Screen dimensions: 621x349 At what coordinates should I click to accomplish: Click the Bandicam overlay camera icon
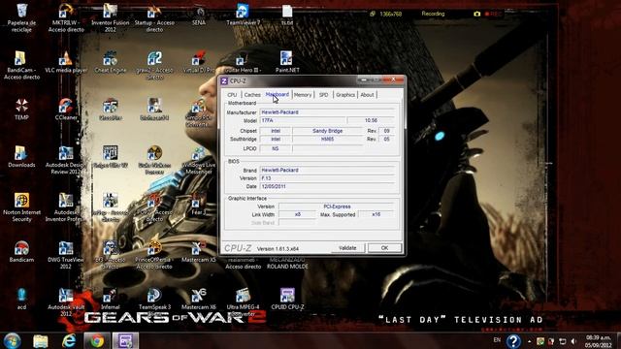coord(476,14)
